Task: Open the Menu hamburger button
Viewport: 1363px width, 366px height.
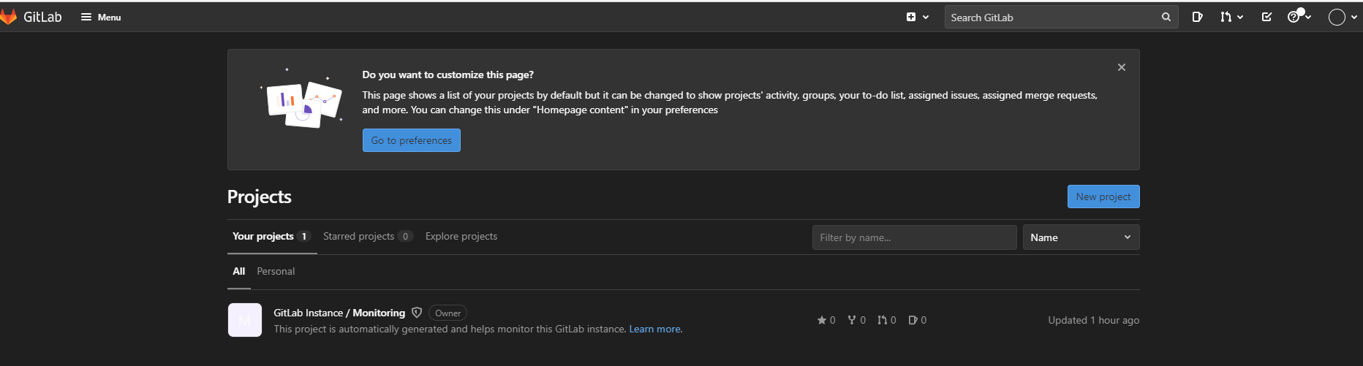Action: coord(101,17)
